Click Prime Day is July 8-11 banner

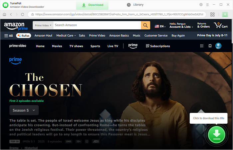click(x=212, y=35)
